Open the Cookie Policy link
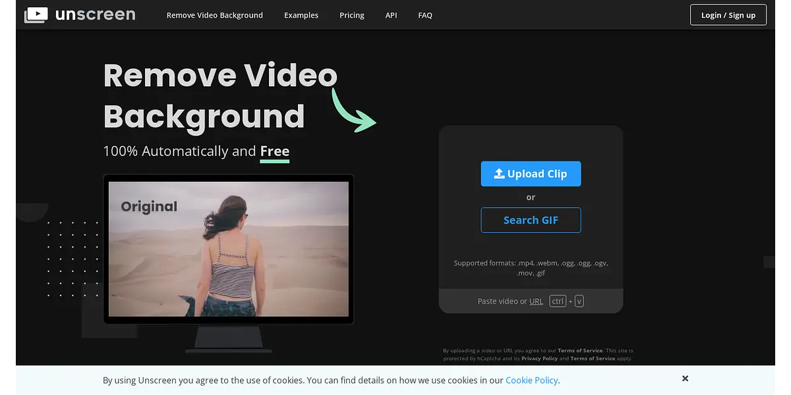Image resolution: width=791 pixels, height=395 pixels. (x=532, y=381)
